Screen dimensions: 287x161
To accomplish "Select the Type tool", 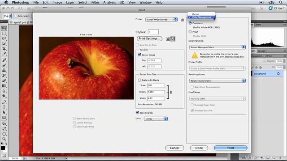I will (4, 107).
